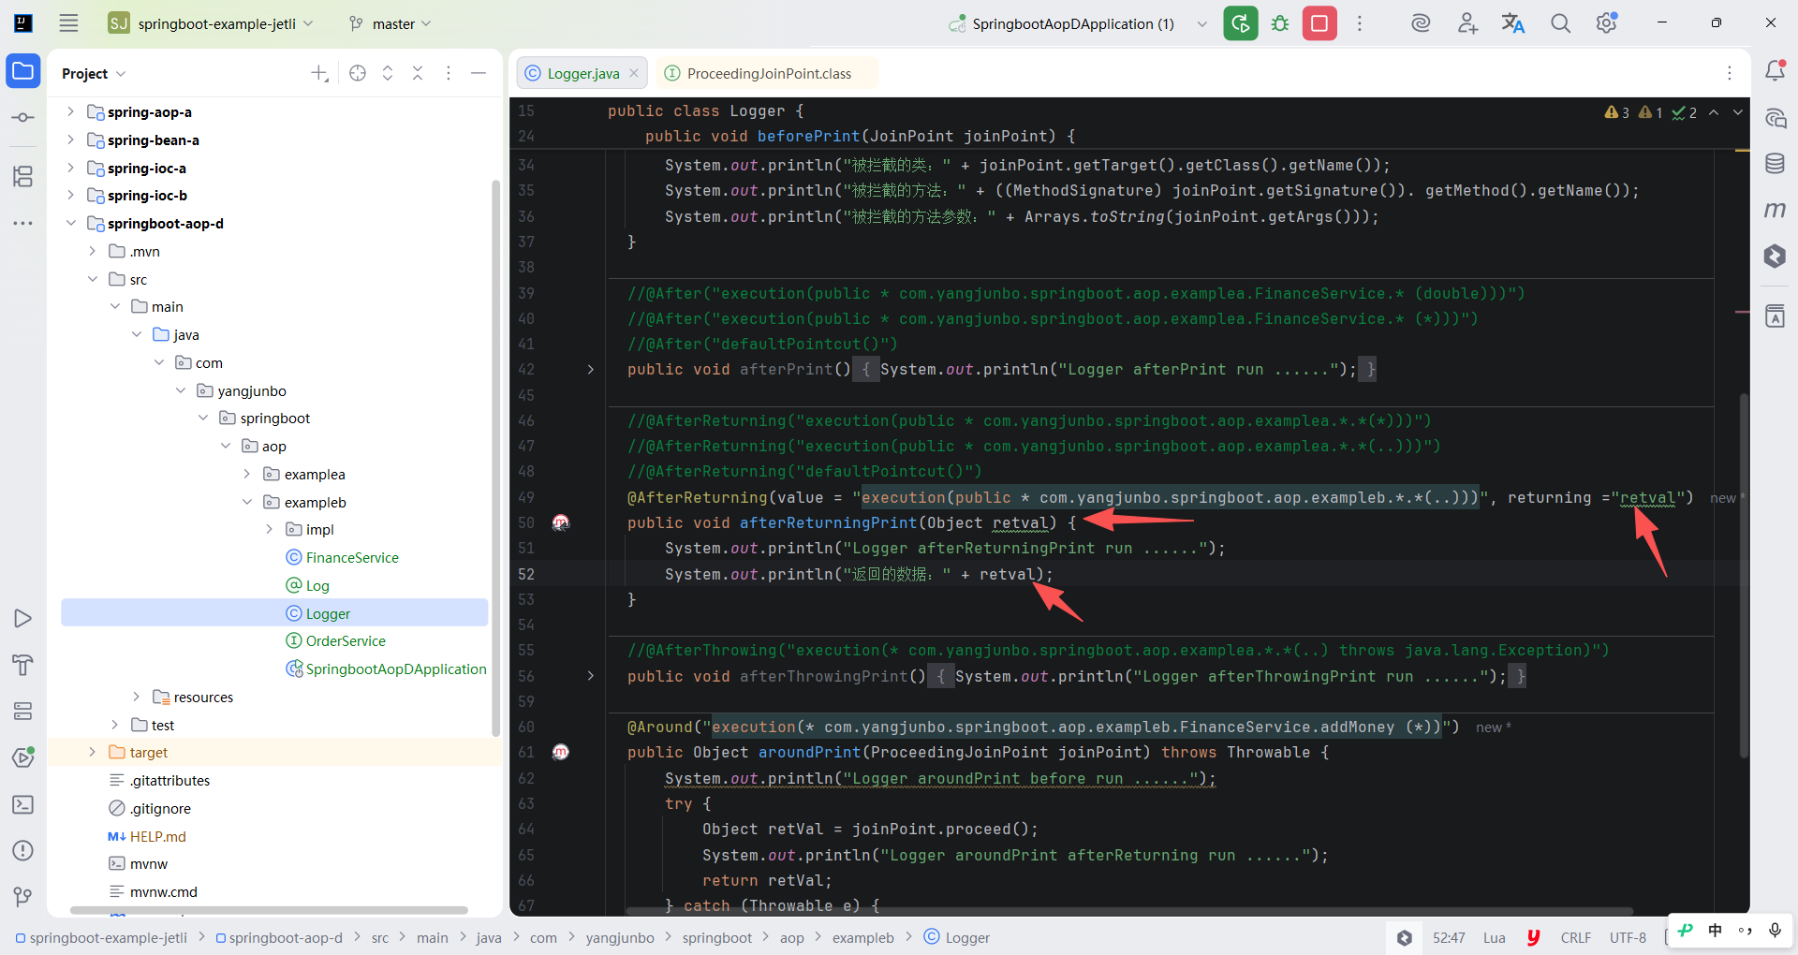The width and height of the screenshot is (1798, 955).
Task: Open the Commit tool window
Action: pos(23,118)
